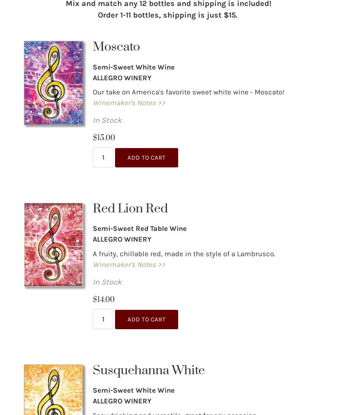The image size is (337, 415).
Task: Select the Red Lion Red quantity box
Action: 103,319
